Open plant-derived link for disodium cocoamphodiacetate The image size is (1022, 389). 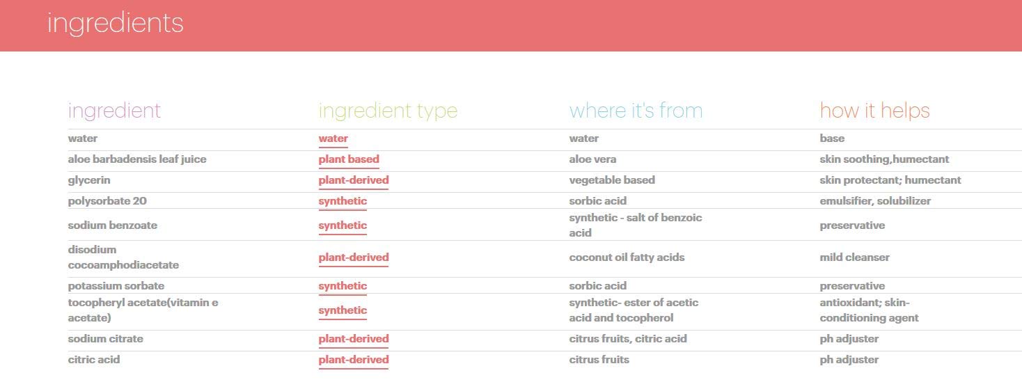pos(354,257)
